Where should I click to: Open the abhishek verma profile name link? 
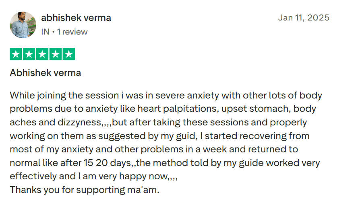[x=76, y=18]
